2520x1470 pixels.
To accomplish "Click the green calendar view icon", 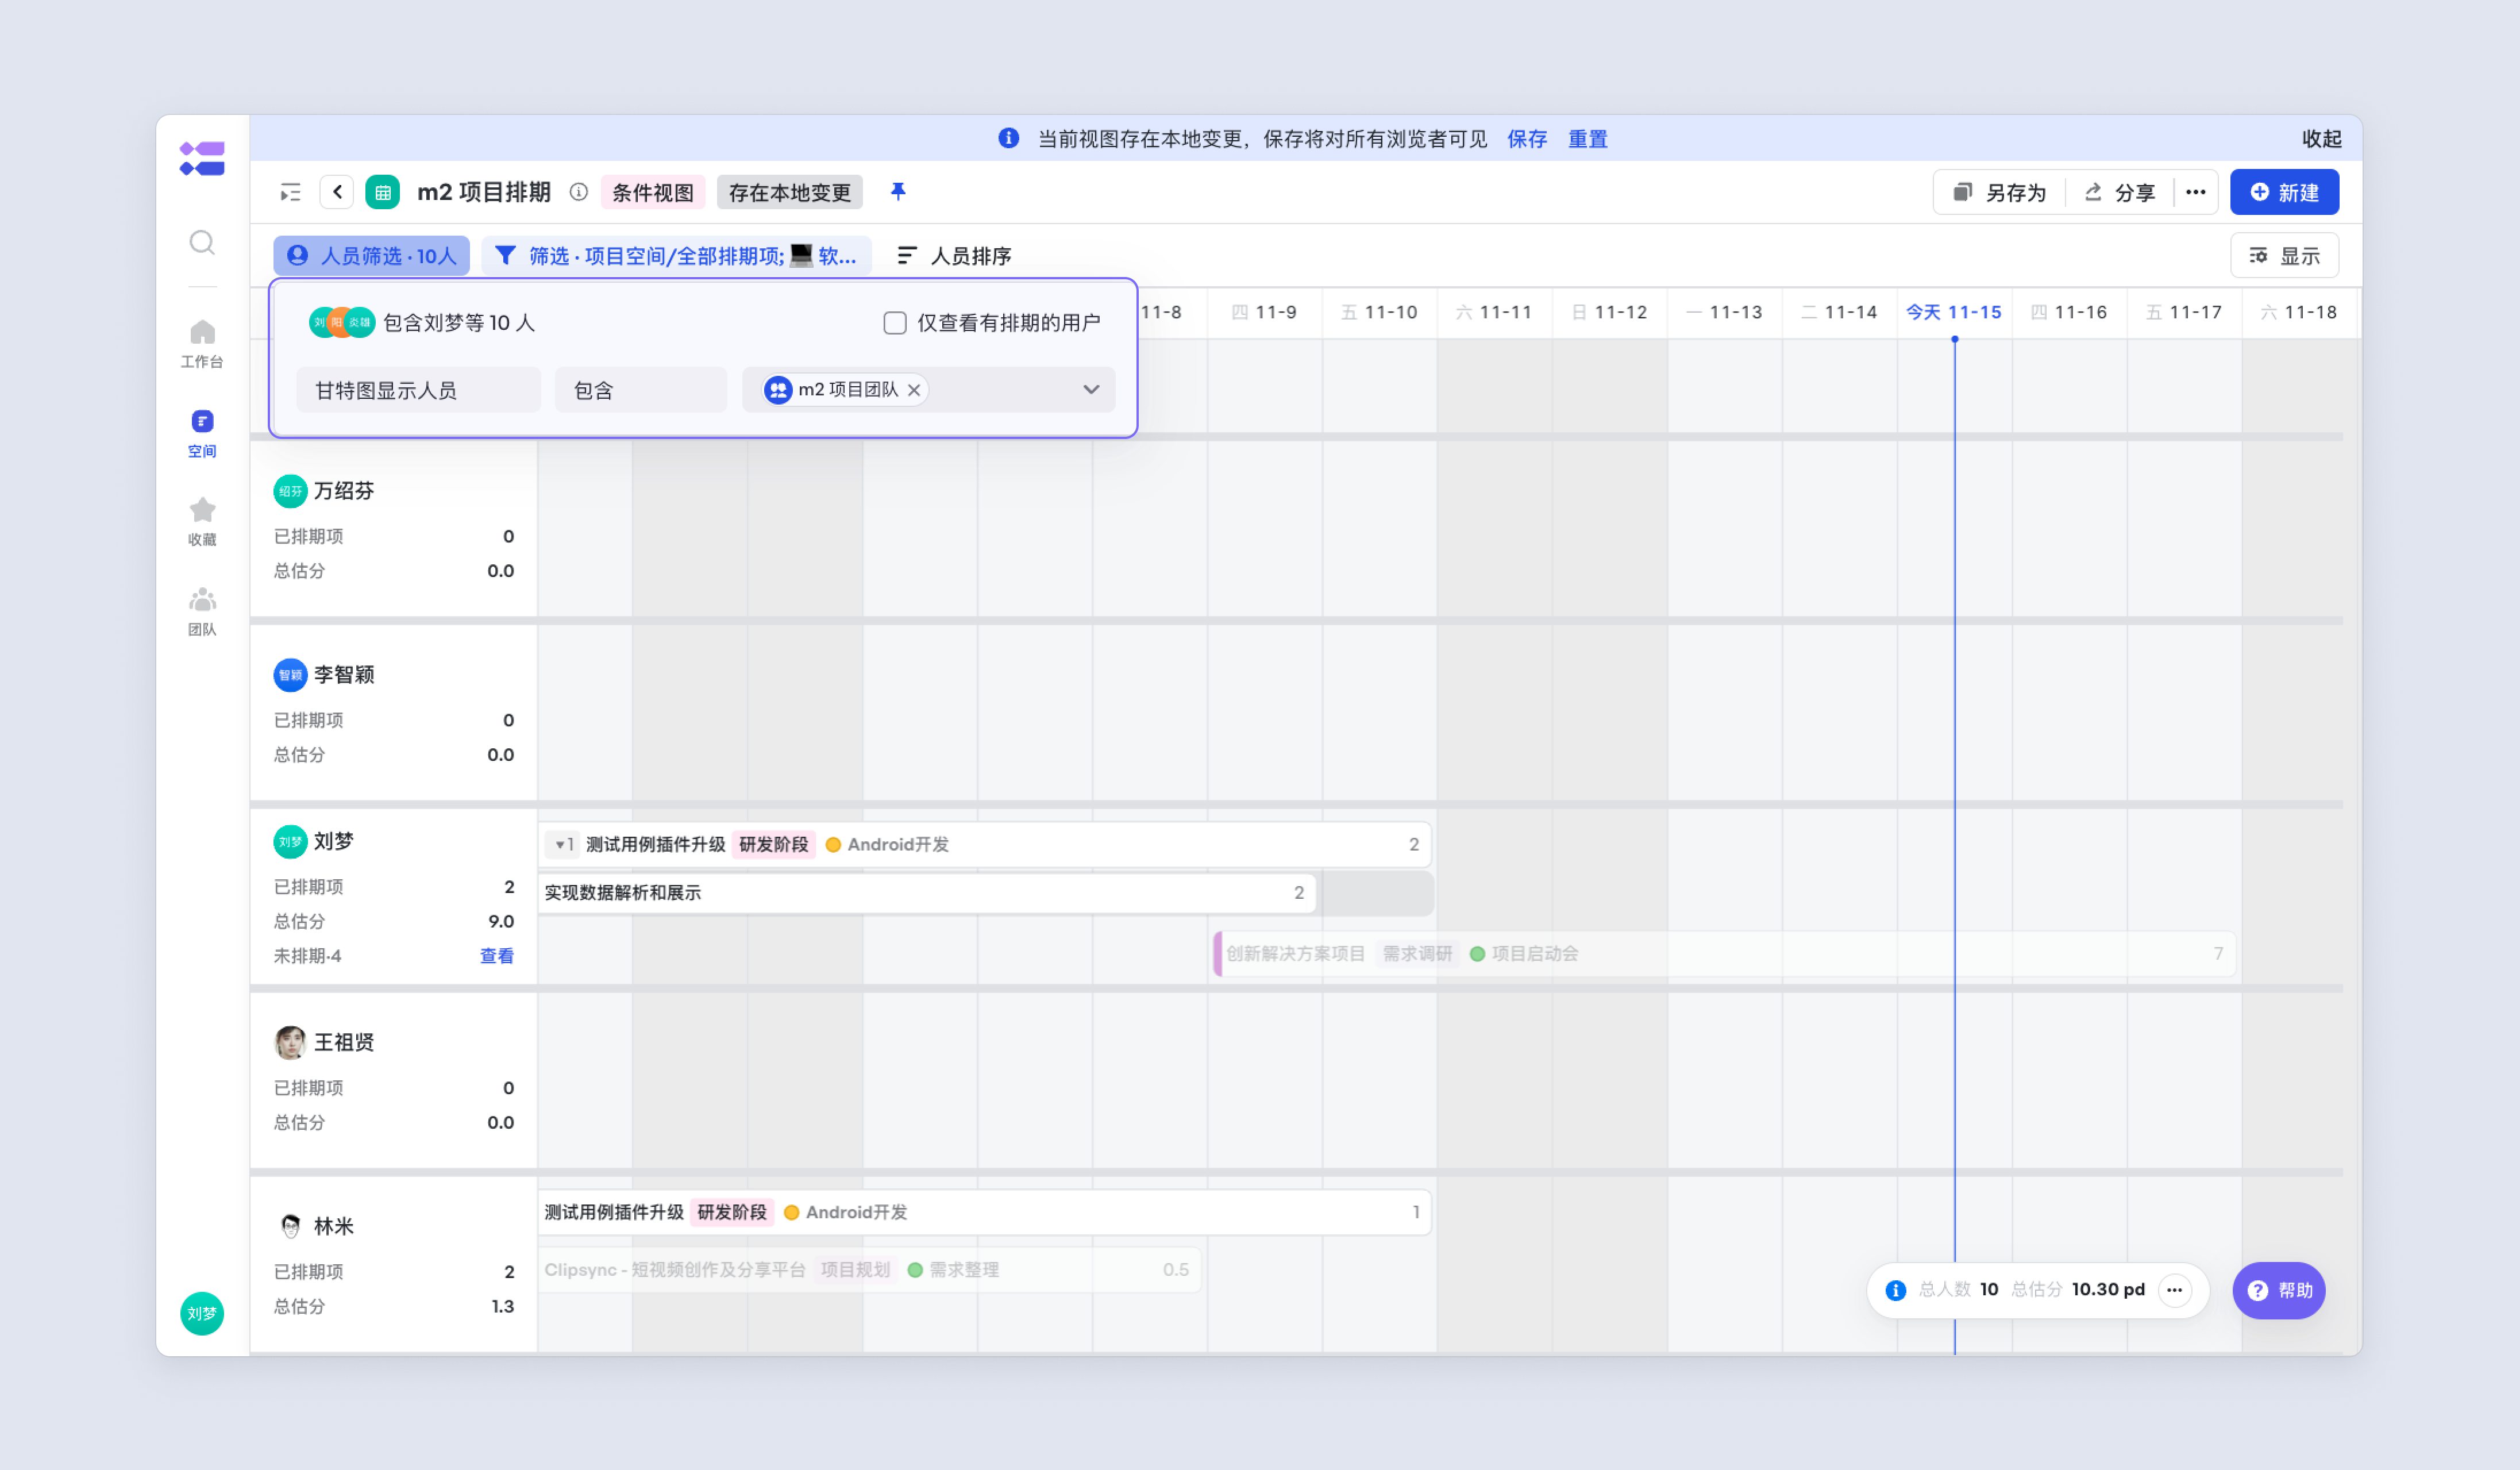I will 382,192.
